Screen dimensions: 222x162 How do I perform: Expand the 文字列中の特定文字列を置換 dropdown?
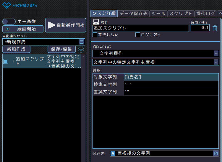(x=155, y=62)
